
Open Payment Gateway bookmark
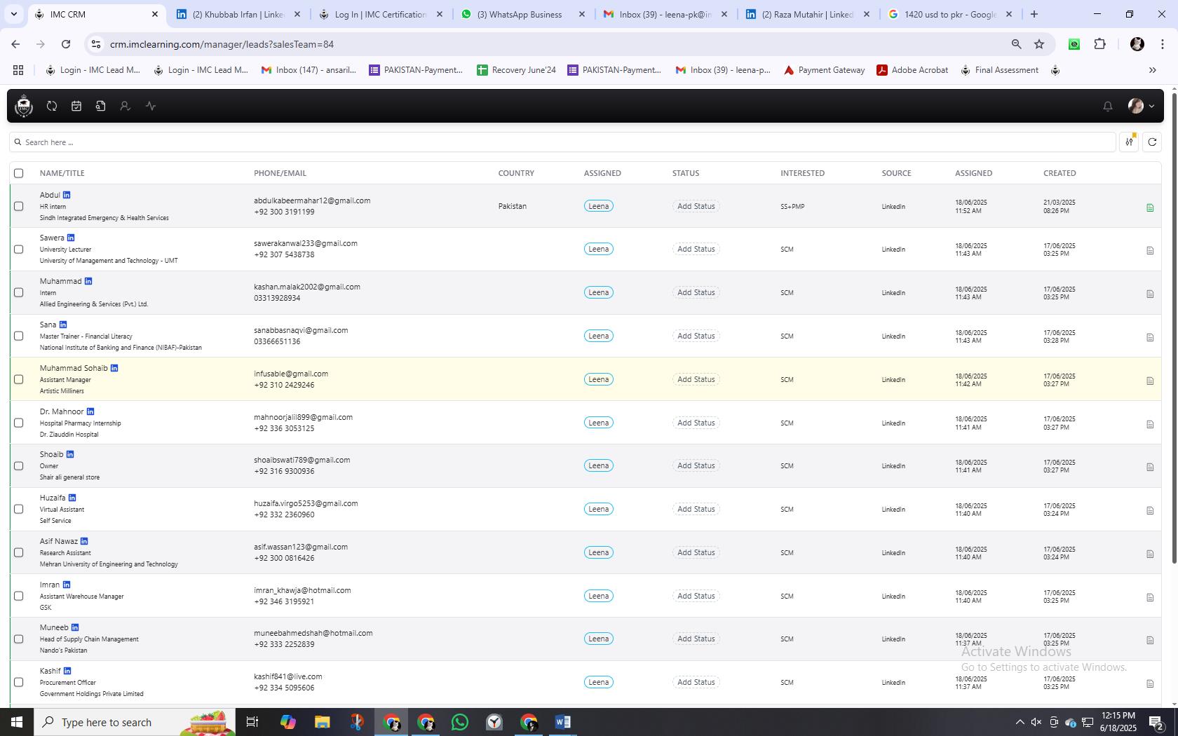pyautogui.click(x=824, y=70)
